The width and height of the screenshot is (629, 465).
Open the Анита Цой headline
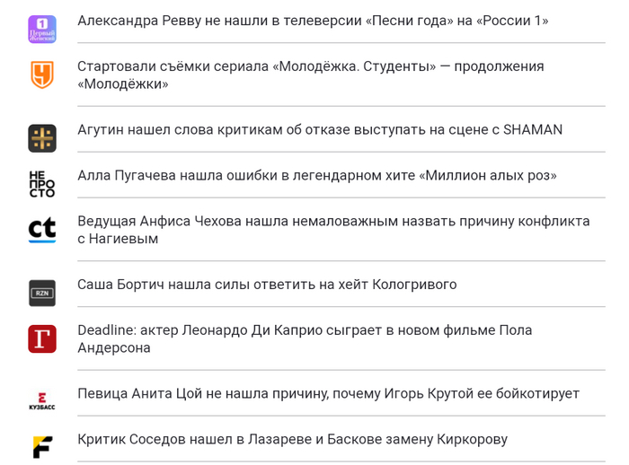(x=328, y=393)
